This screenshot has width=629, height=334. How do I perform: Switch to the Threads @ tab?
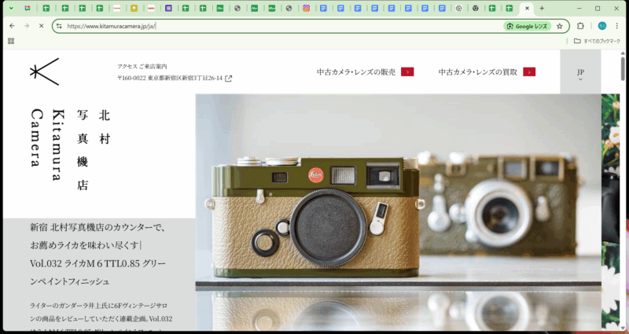point(458,8)
